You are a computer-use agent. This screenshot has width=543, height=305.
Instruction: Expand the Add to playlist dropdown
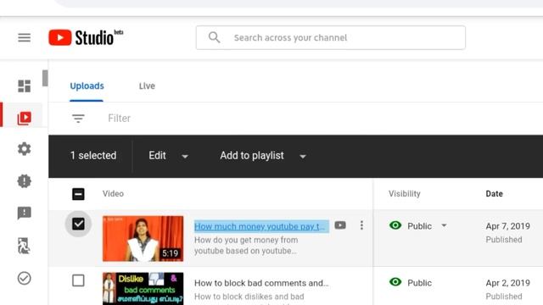tap(263, 156)
